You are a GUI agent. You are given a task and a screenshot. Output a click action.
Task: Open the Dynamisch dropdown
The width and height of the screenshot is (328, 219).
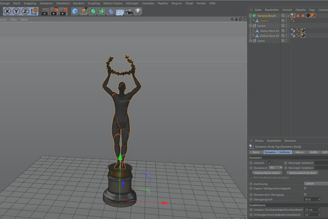pos(275,168)
